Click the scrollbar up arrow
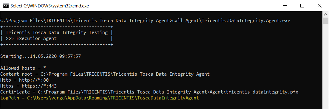The height and width of the screenshot is (109, 329). 326,14
